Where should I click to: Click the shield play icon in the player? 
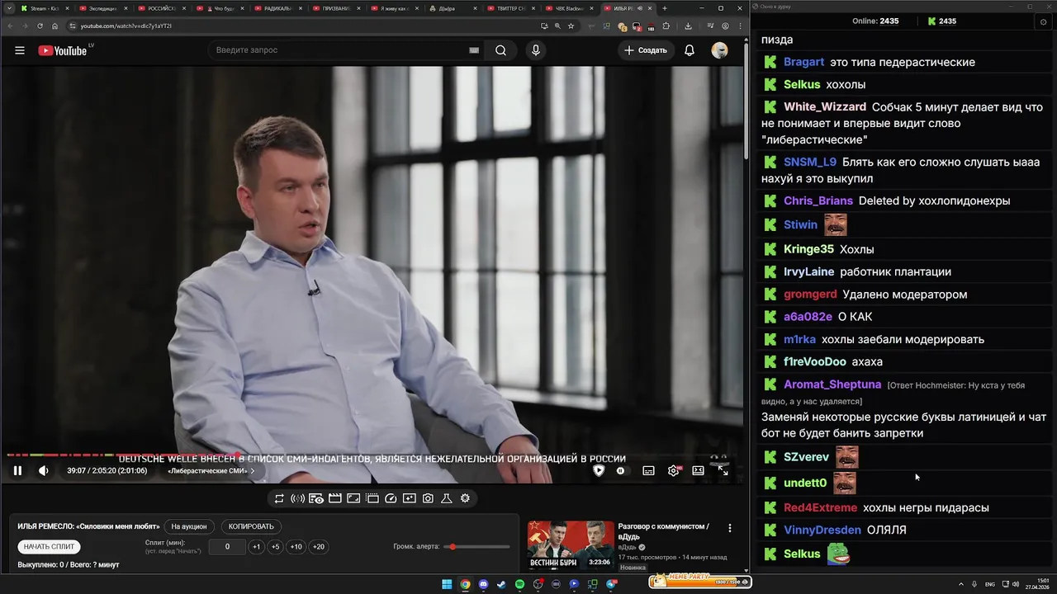tap(599, 470)
